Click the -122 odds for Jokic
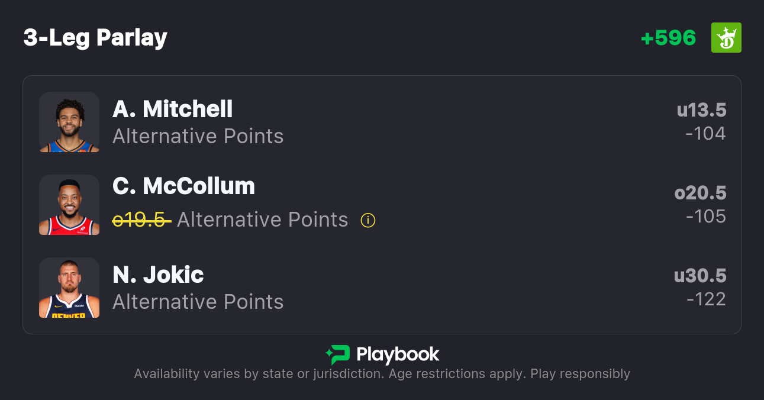The width and height of the screenshot is (764, 400). click(x=706, y=299)
